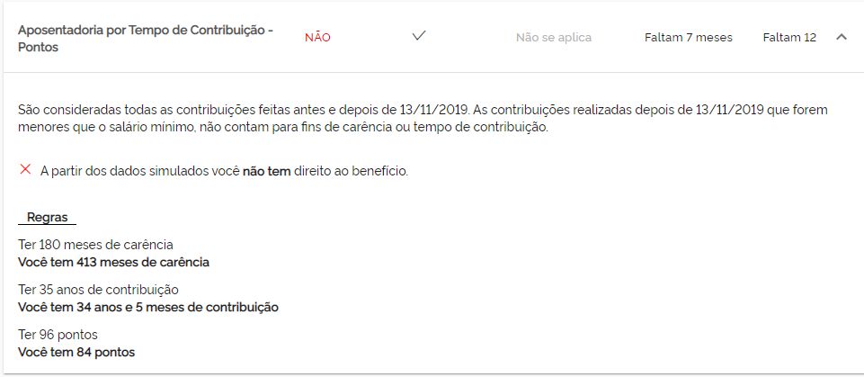Select 'Você tem 34 anos e 5 meses' line
864x377 pixels.
pos(148,307)
